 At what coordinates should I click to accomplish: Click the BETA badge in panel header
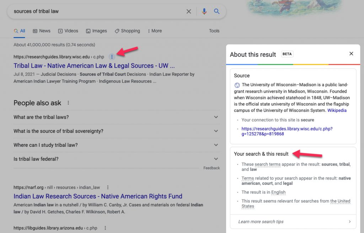click(287, 54)
